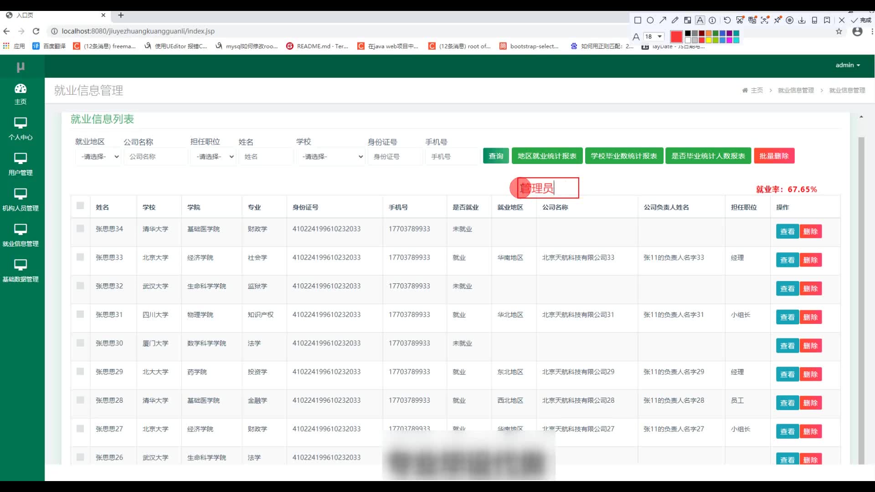This screenshot has width=875, height=492.
Task: Check the row for 张思思30
Action: pos(80,343)
